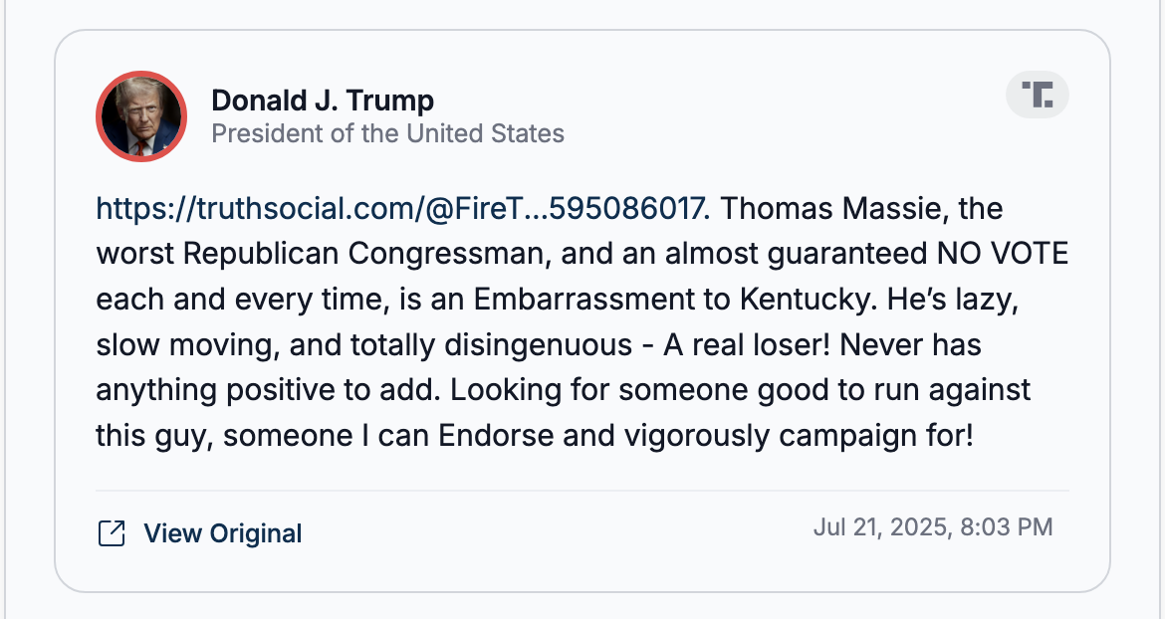Click the phrase A real loser!

[747, 344]
